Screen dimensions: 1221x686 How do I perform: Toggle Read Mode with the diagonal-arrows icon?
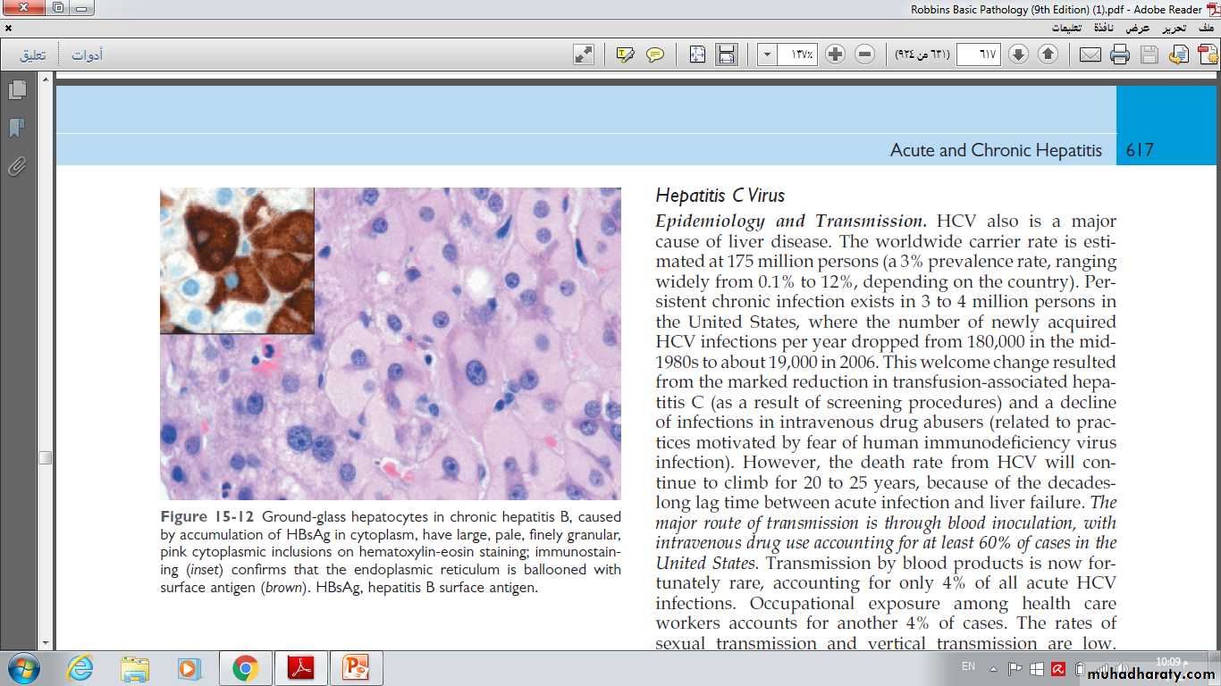584,54
